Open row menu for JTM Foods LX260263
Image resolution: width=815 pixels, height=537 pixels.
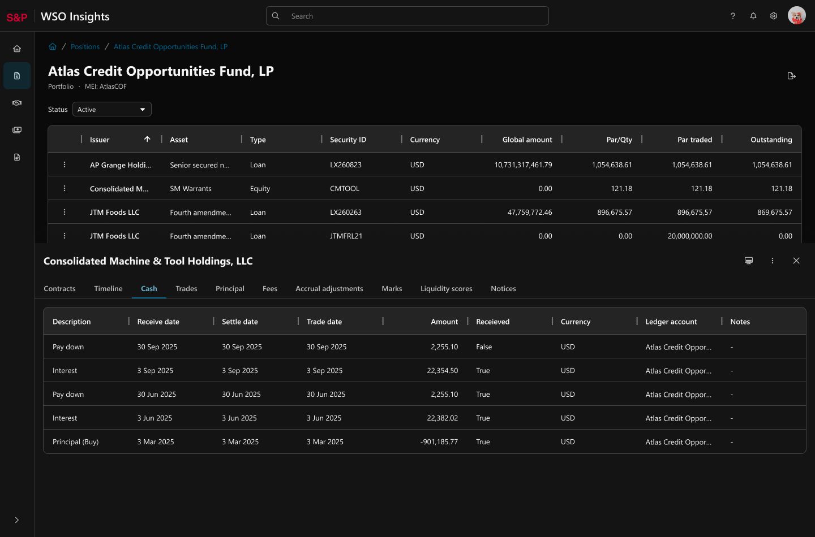(x=65, y=212)
